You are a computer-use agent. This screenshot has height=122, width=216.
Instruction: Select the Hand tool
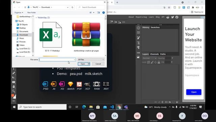[x=13, y=87]
